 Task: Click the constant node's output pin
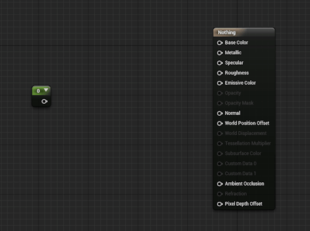44,101
